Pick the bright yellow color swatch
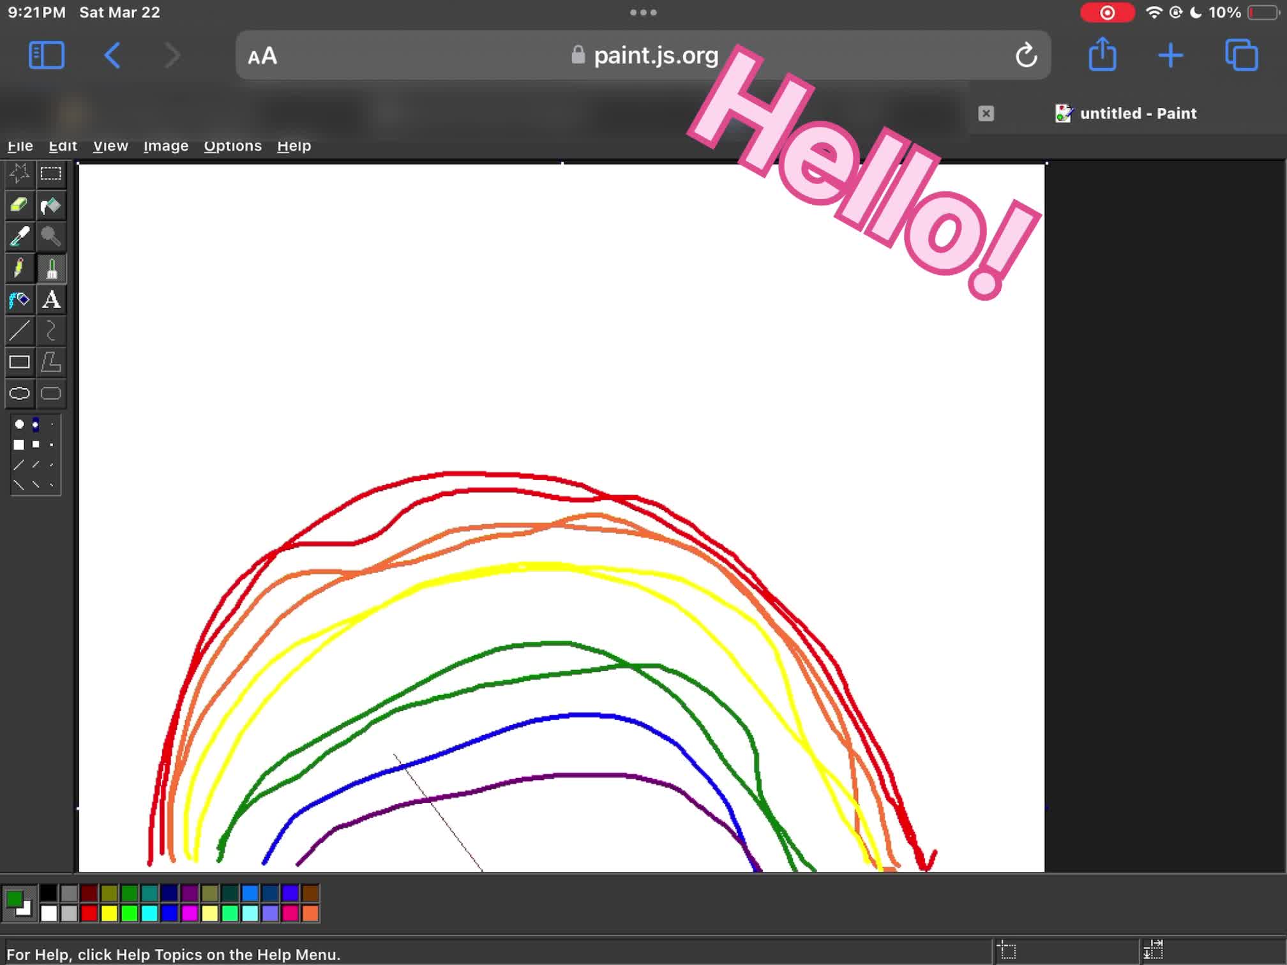The height and width of the screenshot is (965, 1287). (x=109, y=913)
